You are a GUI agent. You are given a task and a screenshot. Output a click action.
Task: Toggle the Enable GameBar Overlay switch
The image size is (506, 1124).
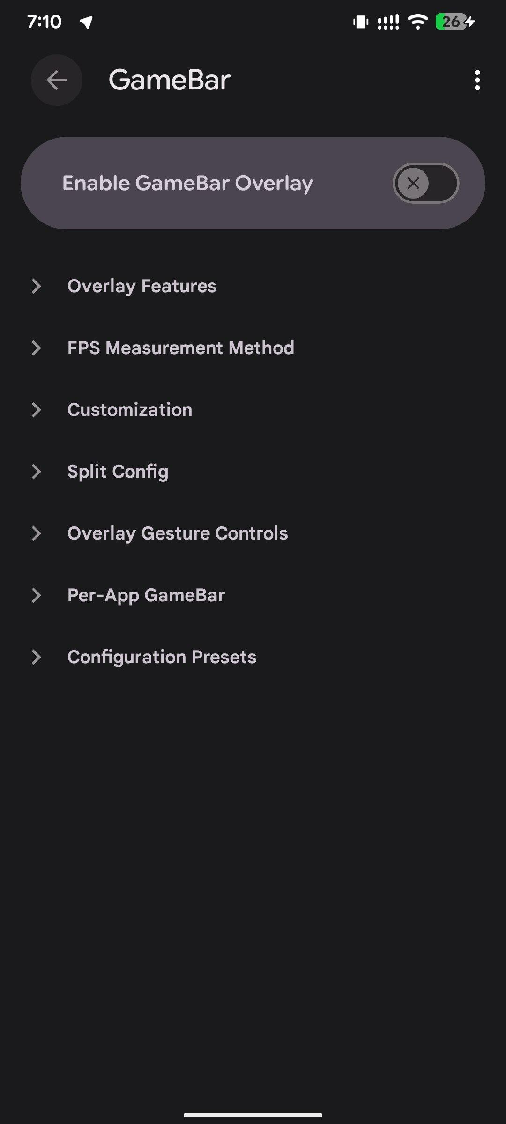pyautogui.click(x=425, y=183)
